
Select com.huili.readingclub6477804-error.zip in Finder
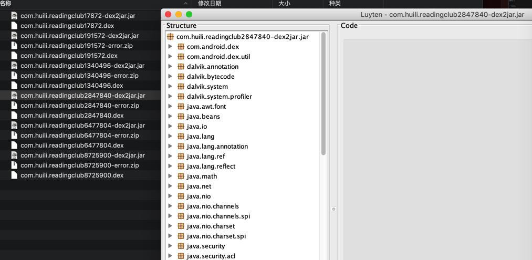click(x=80, y=136)
